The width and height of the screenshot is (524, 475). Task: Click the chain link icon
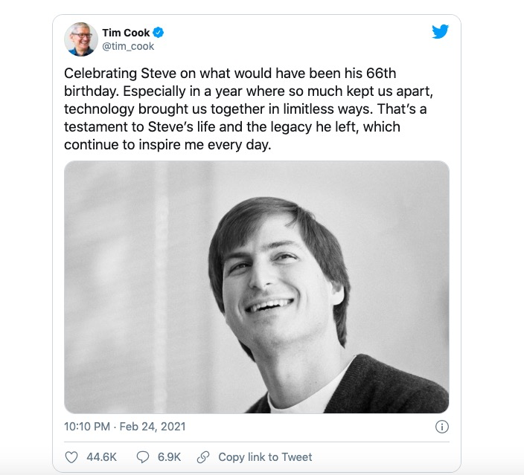click(x=202, y=457)
